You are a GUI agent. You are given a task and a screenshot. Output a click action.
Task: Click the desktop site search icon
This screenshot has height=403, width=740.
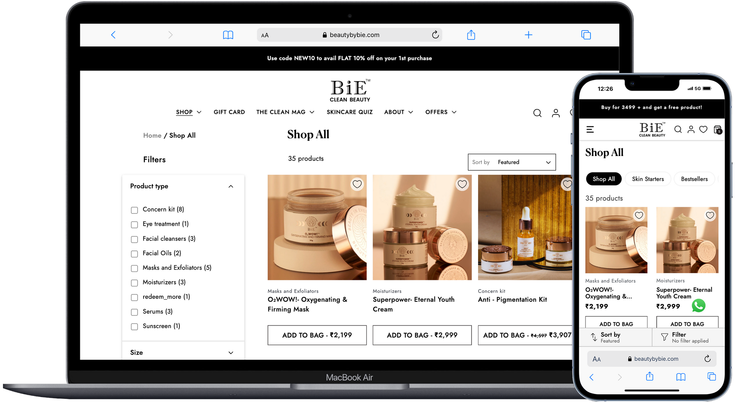(x=537, y=113)
